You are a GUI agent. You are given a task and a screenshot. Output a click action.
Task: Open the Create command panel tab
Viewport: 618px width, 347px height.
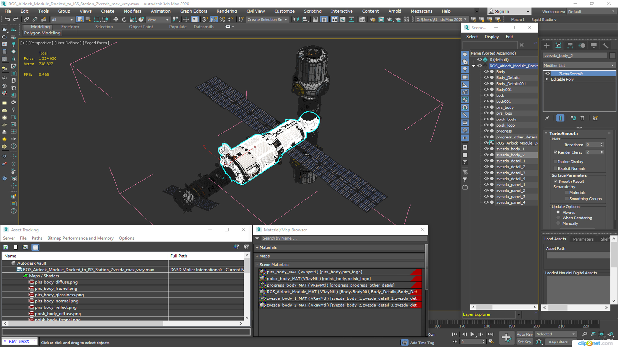547,45
